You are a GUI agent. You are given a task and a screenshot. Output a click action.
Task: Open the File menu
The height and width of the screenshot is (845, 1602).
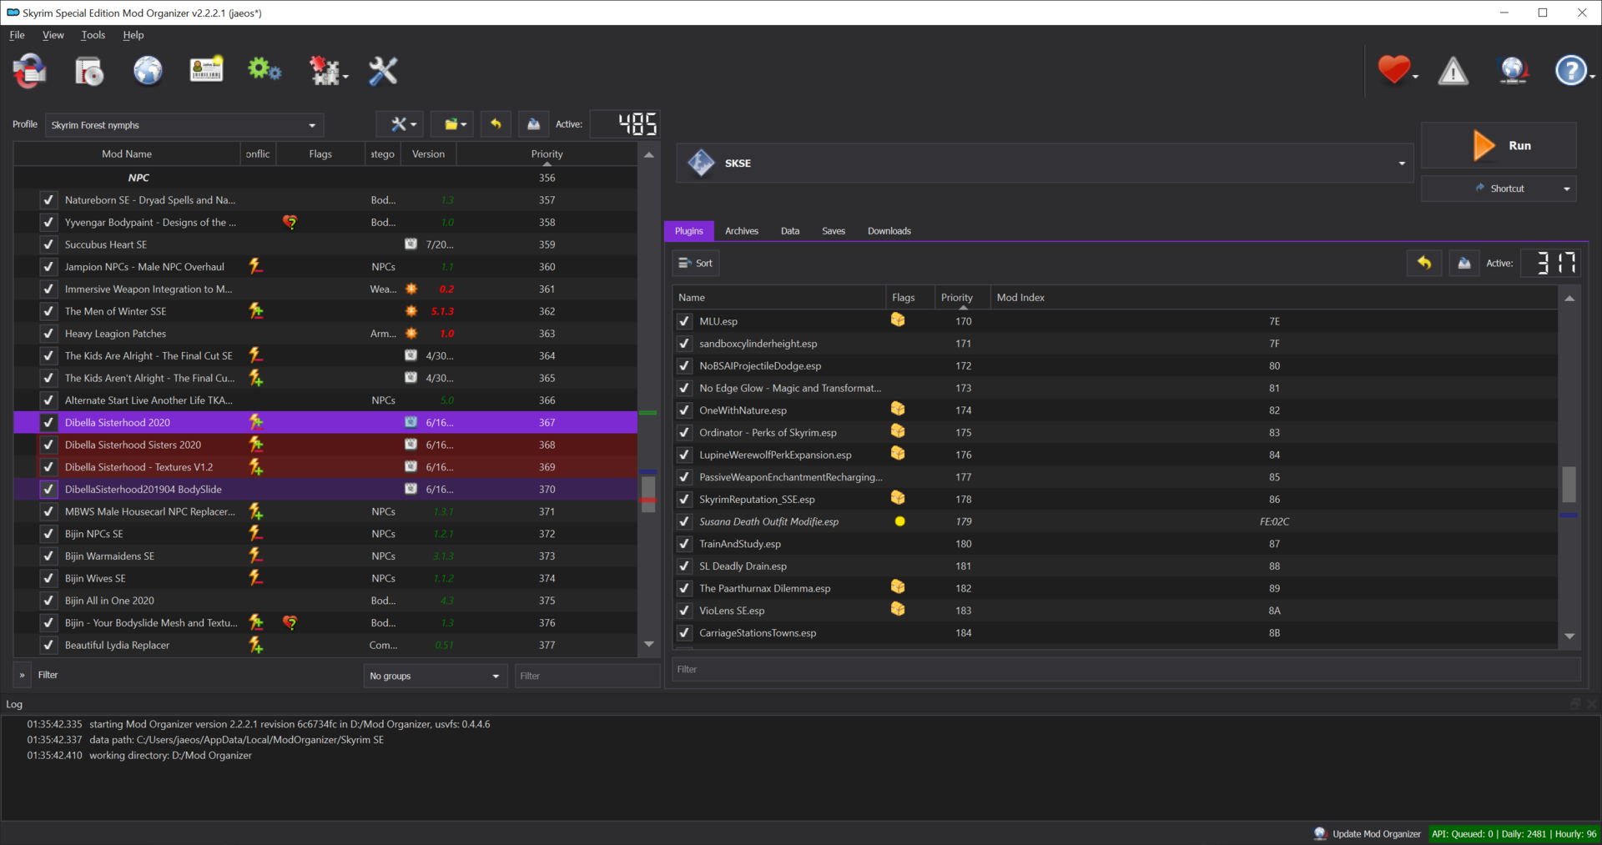(18, 35)
